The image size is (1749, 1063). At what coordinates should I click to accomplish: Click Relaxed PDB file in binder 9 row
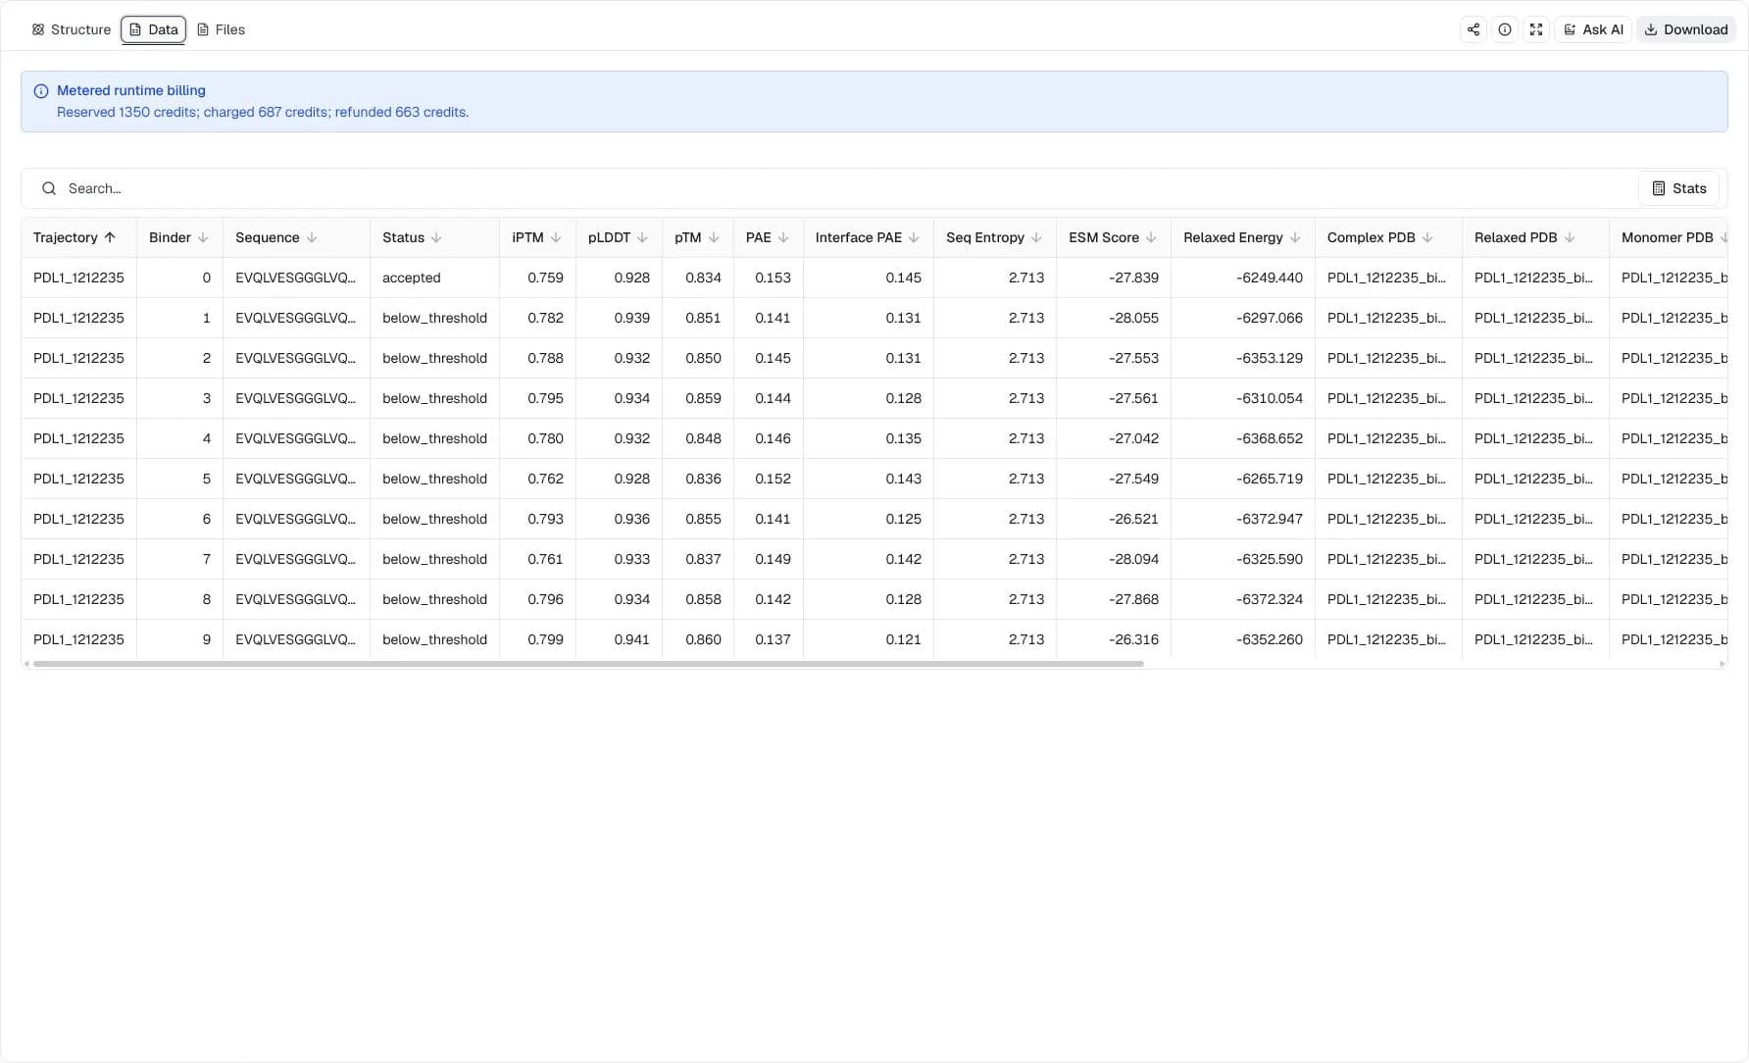[1533, 639]
